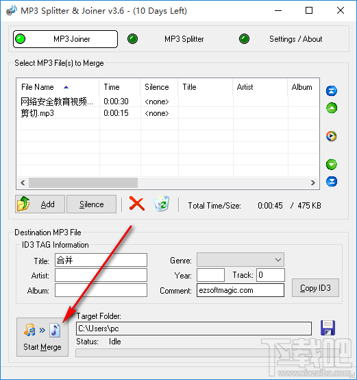The width and height of the screenshot is (357, 380).
Task: Click the Start Merge button
Action: click(x=42, y=337)
